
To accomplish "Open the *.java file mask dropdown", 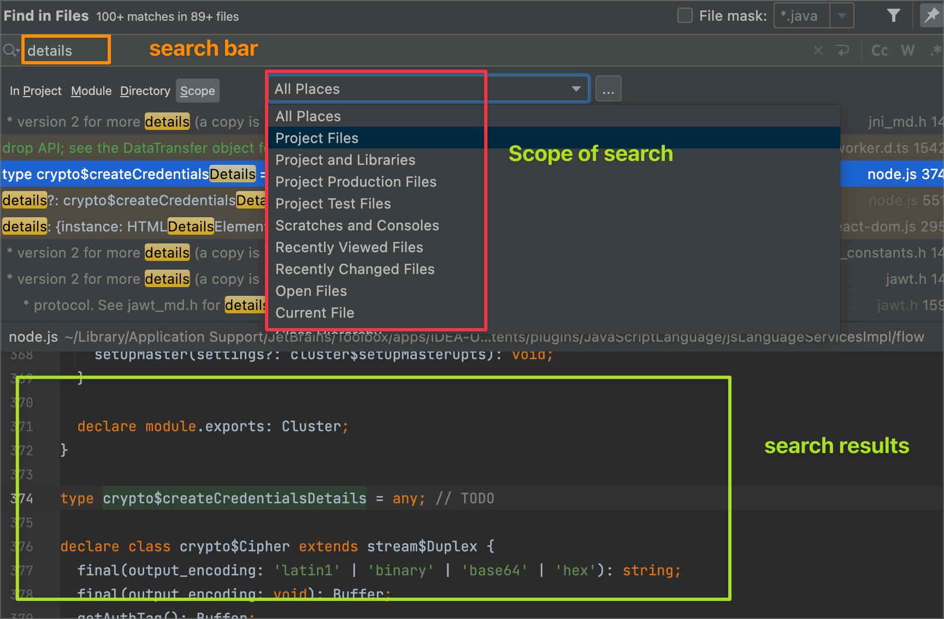I will pos(841,15).
